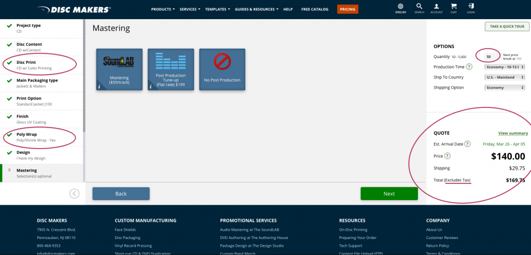Open the Production Time dropdown
The image size is (531, 255).
505,67
